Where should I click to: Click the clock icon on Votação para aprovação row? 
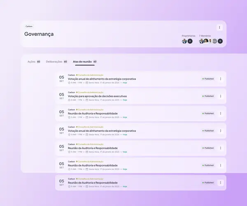point(69,100)
